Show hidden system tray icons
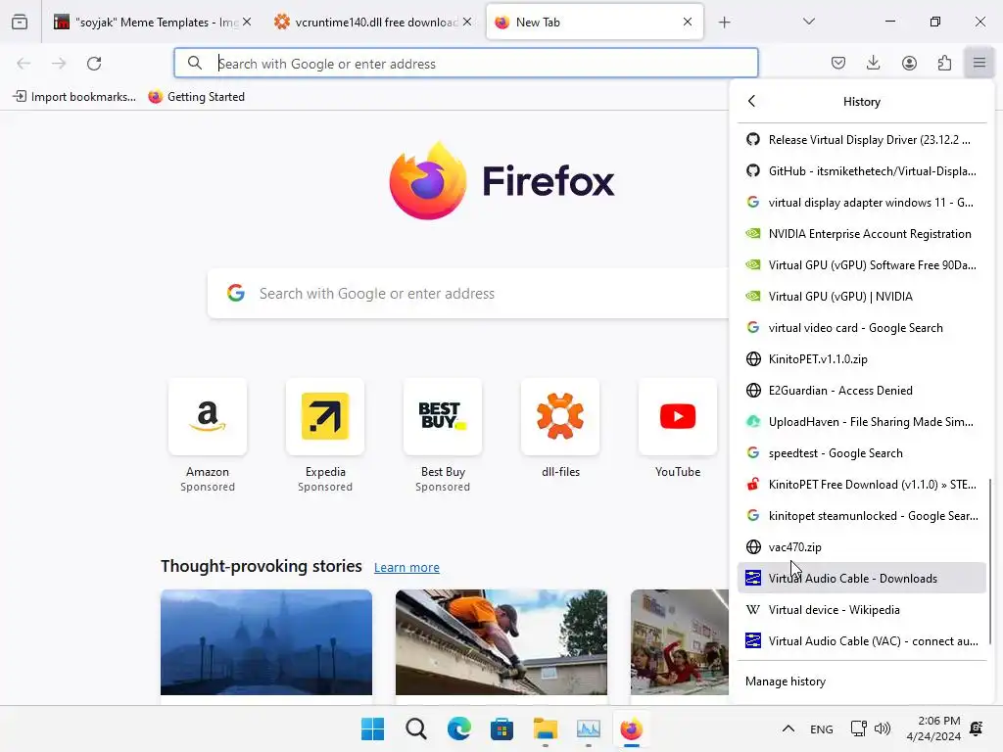 coord(788,728)
